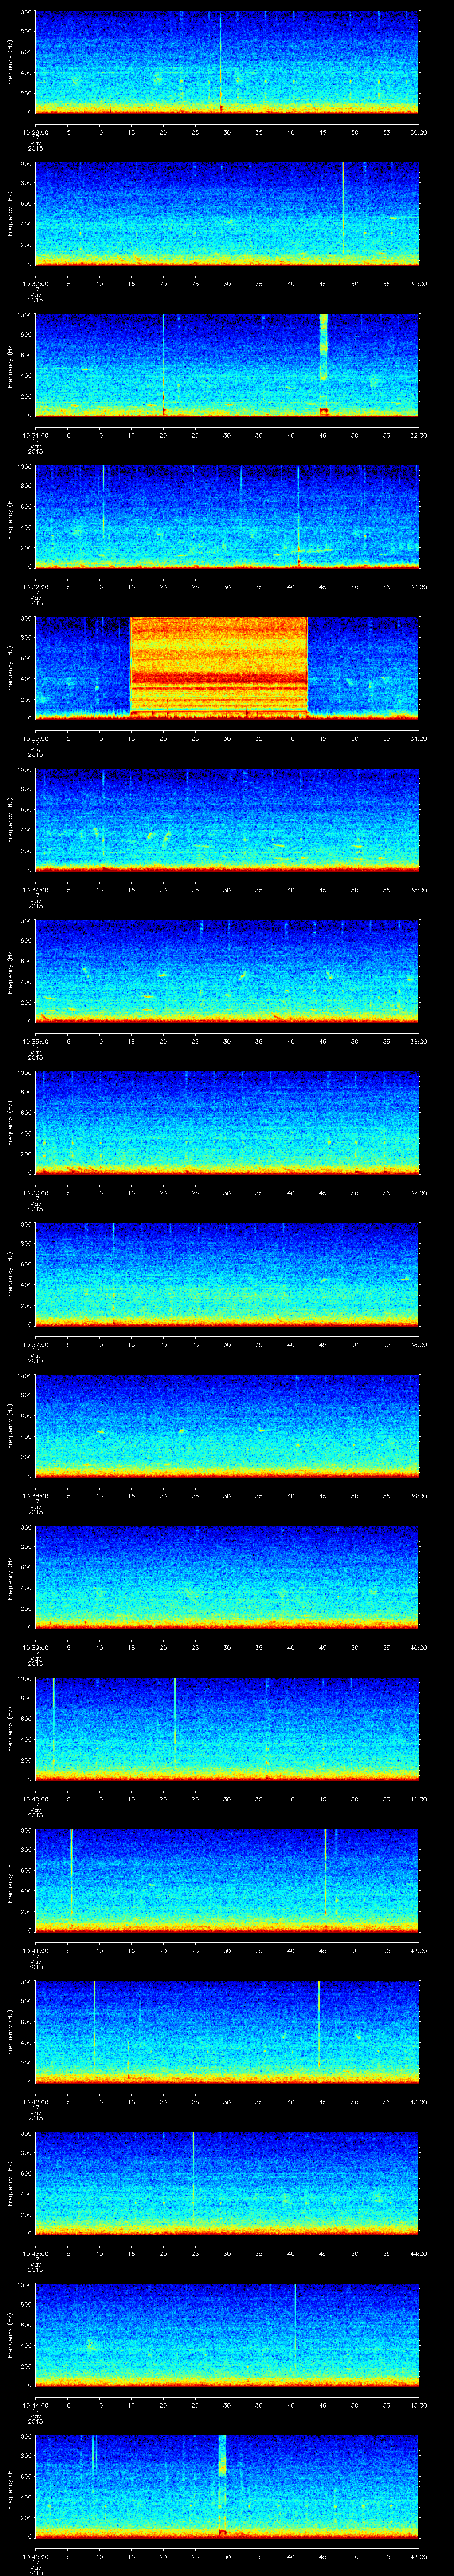
Task: Click the 10:38:00 start time label
Action: tap(35, 1496)
